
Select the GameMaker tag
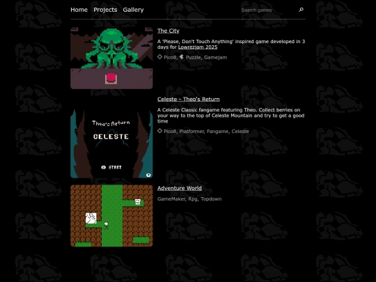pos(171,198)
